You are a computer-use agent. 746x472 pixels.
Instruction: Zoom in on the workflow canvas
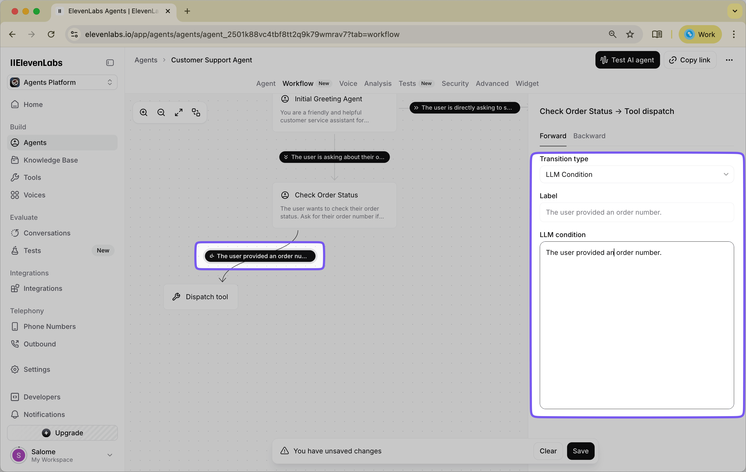point(144,112)
